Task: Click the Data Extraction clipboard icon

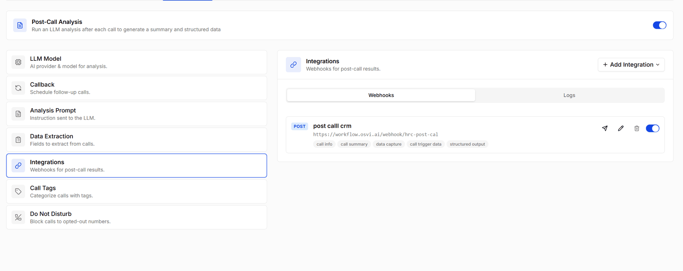Action: pos(18,140)
